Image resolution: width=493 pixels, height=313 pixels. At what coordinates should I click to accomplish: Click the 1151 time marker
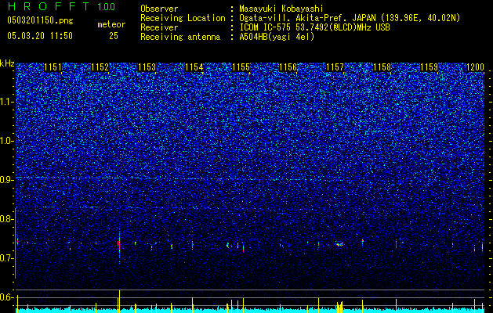coord(53,67)
